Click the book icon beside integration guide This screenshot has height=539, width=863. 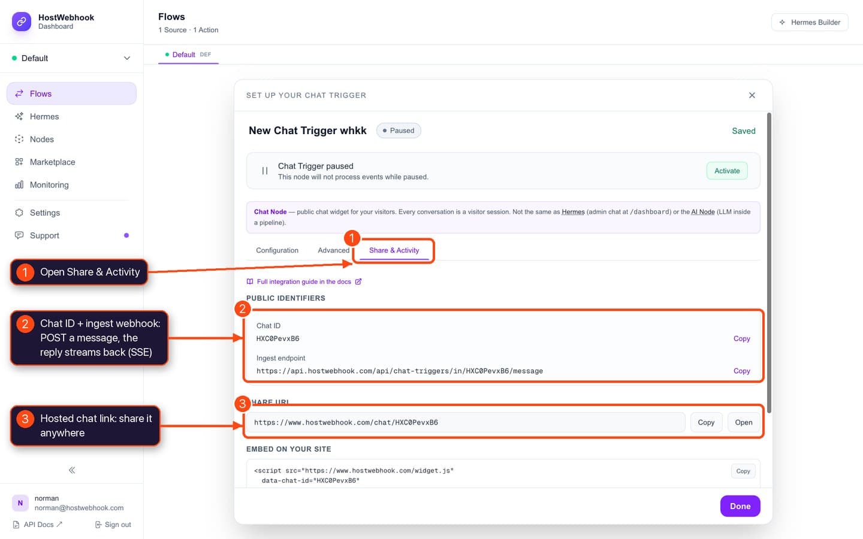click(250, 281)
